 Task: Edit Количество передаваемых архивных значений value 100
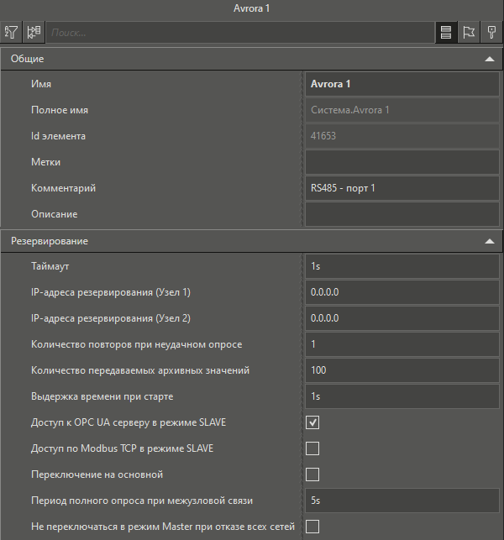click(x=402, y=370)
